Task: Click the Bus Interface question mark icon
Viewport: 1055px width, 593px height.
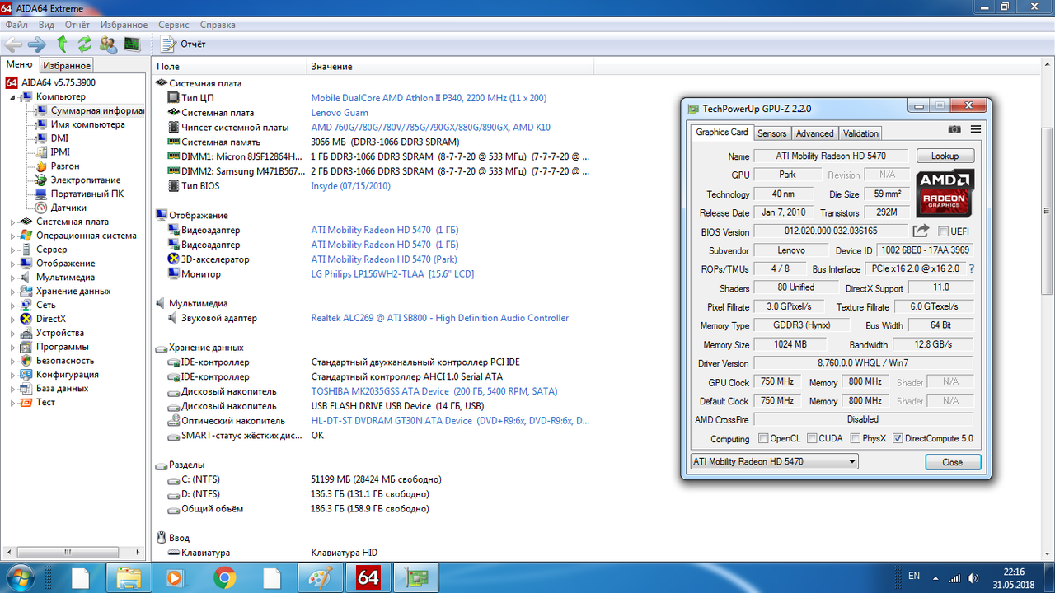Action: click(x=972, y=268)
